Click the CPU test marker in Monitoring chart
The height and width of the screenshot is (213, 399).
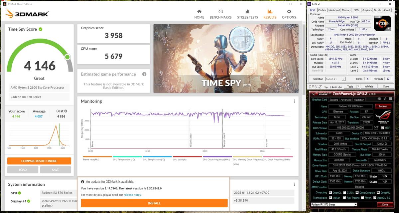click(x=266, y=143)
